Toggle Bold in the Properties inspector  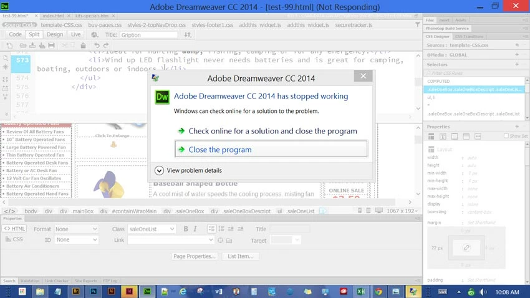(x=186, y=229)
